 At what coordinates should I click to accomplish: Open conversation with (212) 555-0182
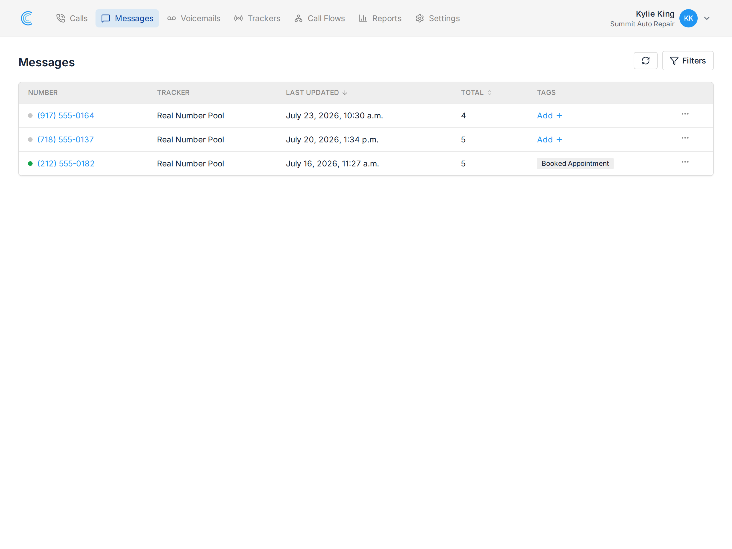66,164
